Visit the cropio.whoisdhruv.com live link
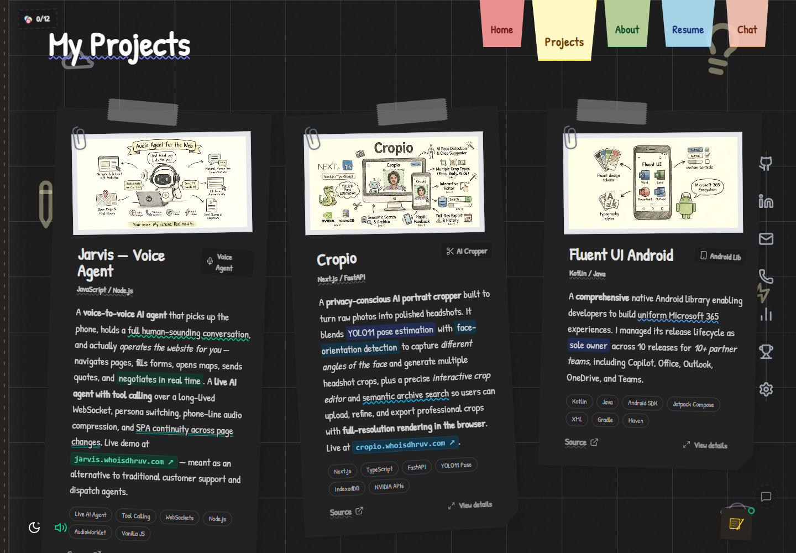Image resolution: width=796 pixels, height=553 pixels. point(405,445)
